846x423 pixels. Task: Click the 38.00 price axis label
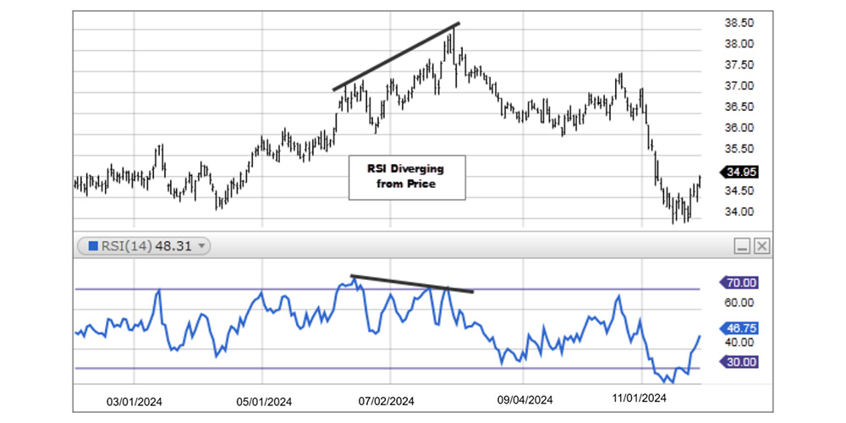739,44
